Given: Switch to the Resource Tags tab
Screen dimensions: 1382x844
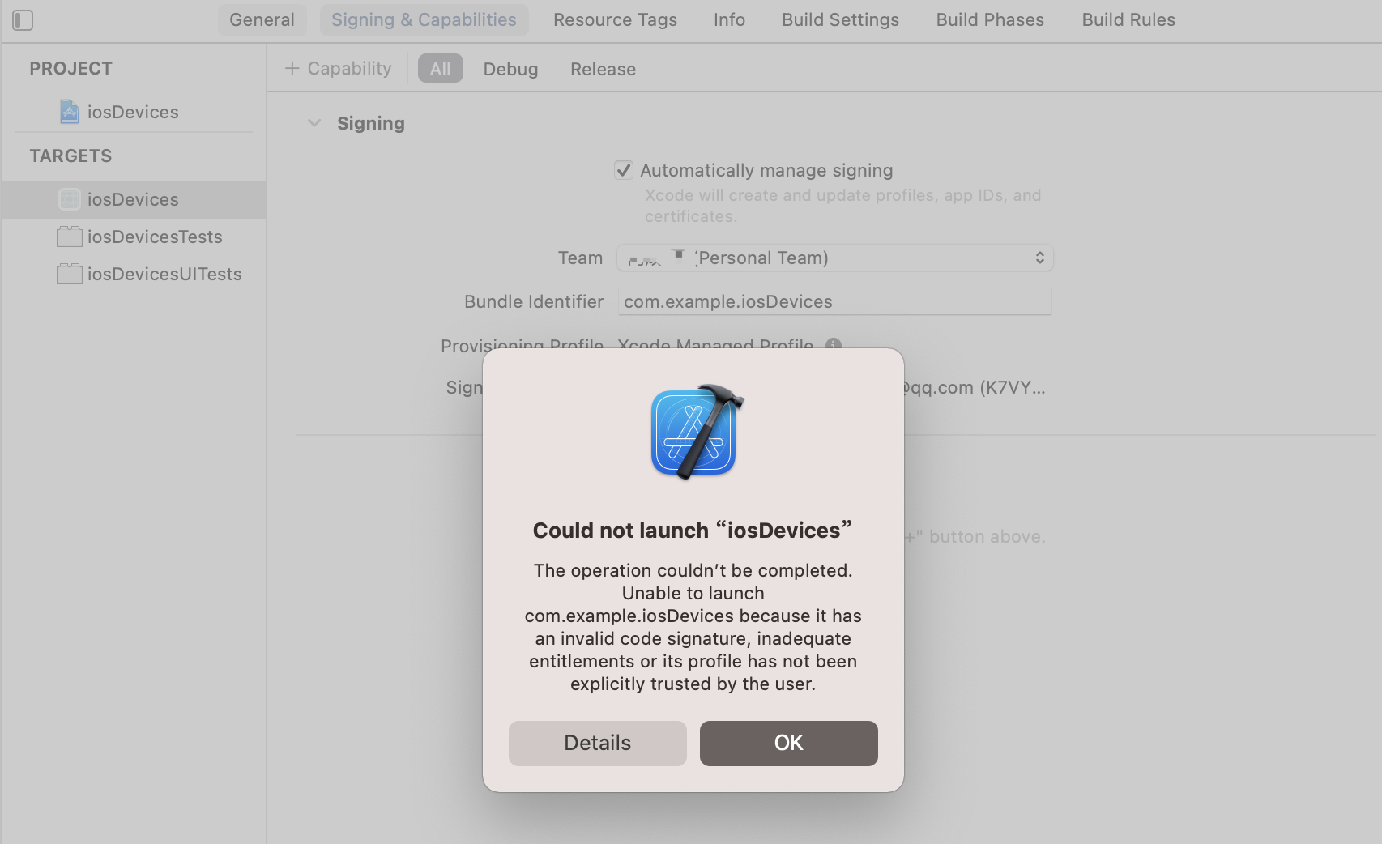Looking at the screenshot, I should tap(615, 19).
